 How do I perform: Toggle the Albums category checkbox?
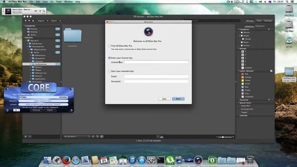242,32
